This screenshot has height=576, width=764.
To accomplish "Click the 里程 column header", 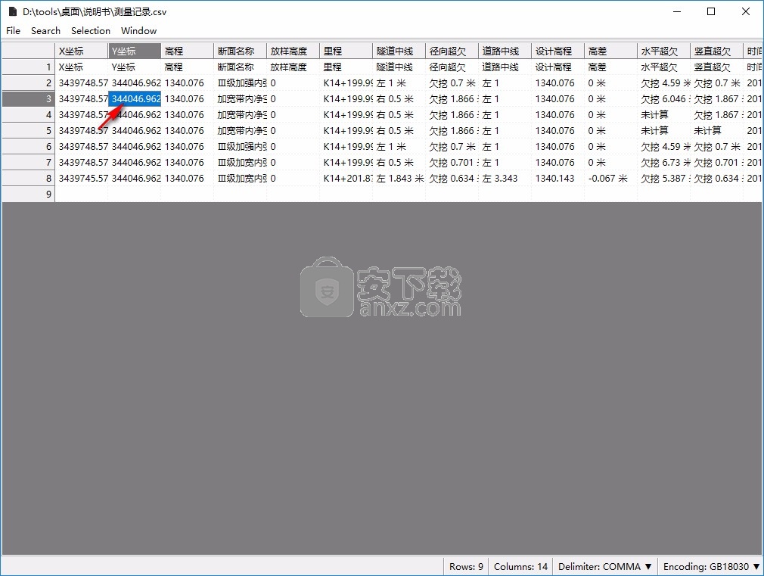I will [346, 51].
